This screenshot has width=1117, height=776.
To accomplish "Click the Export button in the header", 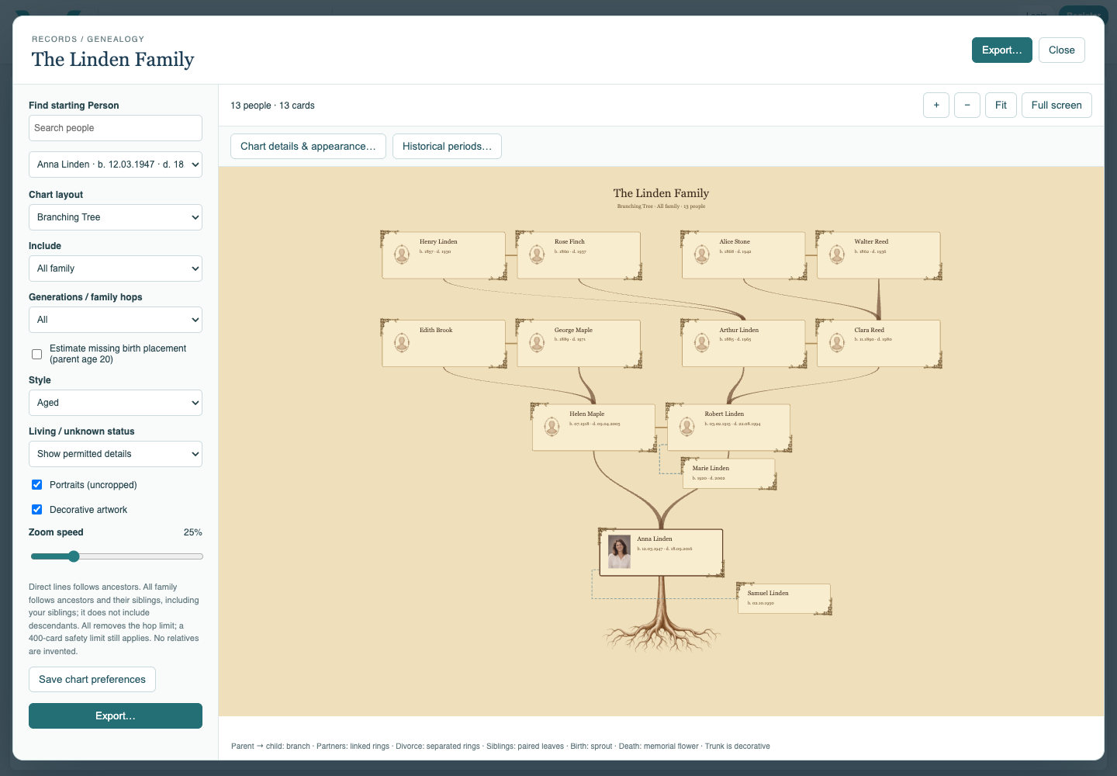I will (1002, 50).
